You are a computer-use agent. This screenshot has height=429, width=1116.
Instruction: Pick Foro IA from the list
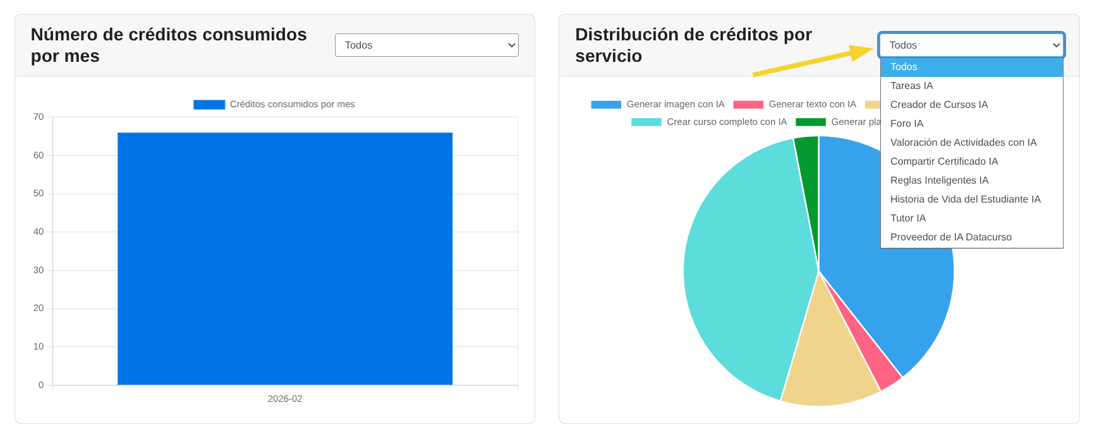(972, 124)
